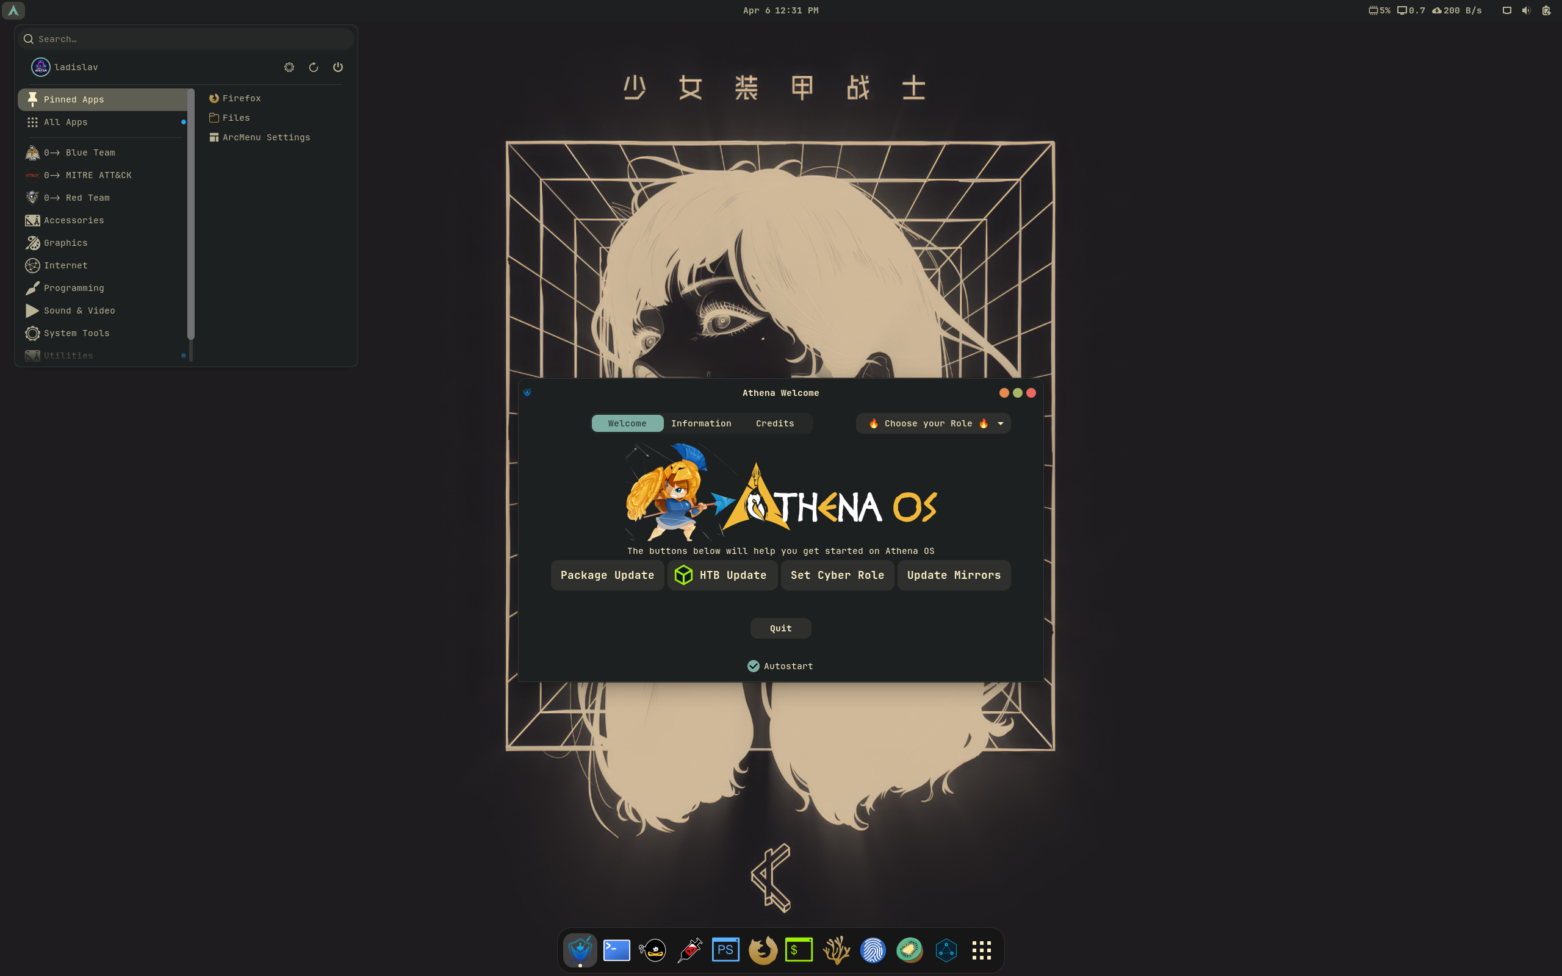Open the syringe tool in dock
The image size is (1562, 976).
[689, 950]
